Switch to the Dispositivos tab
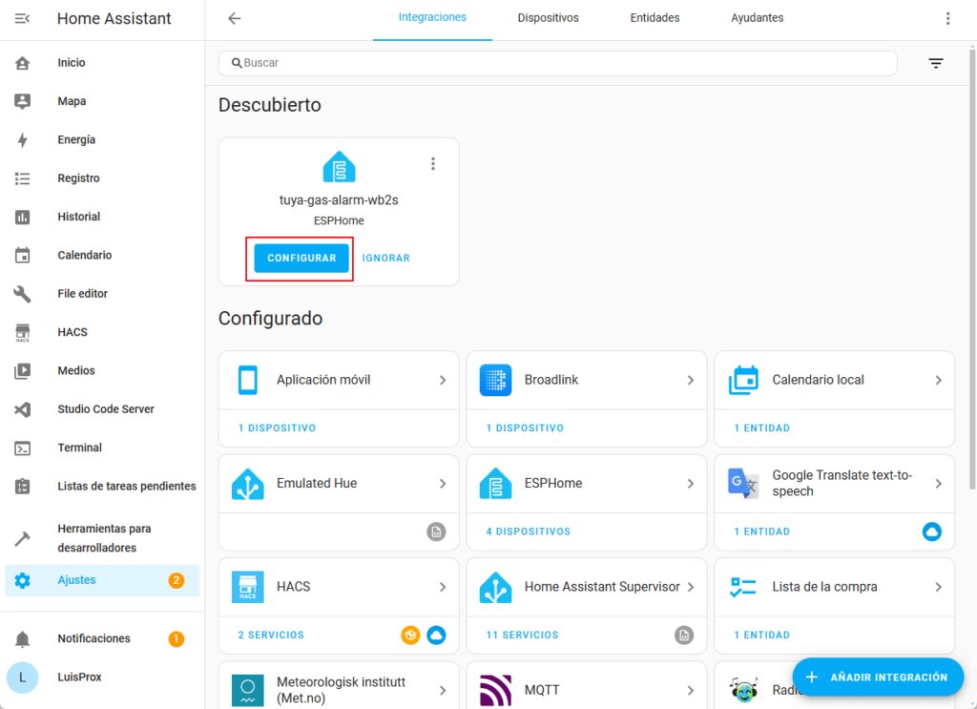 point(548,18)
